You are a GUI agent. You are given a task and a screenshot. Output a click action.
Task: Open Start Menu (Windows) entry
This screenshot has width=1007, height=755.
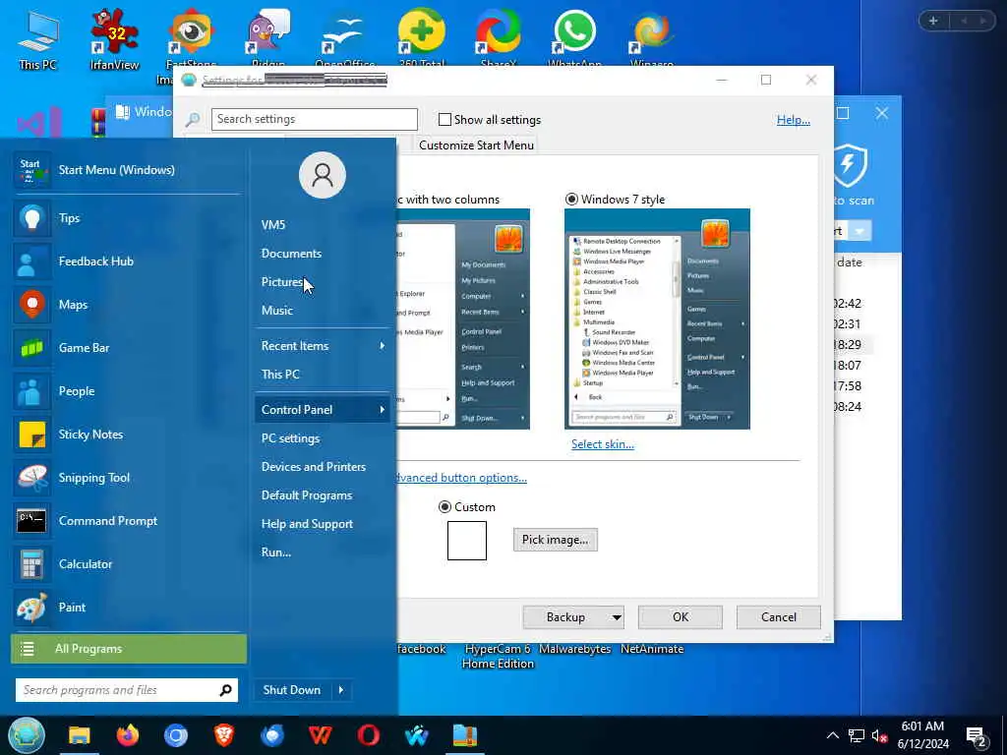(x=129, y=170)
